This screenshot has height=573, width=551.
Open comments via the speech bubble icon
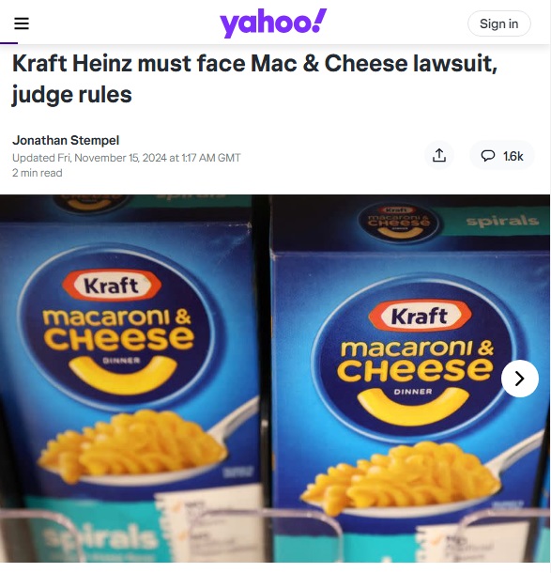(487, 156)
